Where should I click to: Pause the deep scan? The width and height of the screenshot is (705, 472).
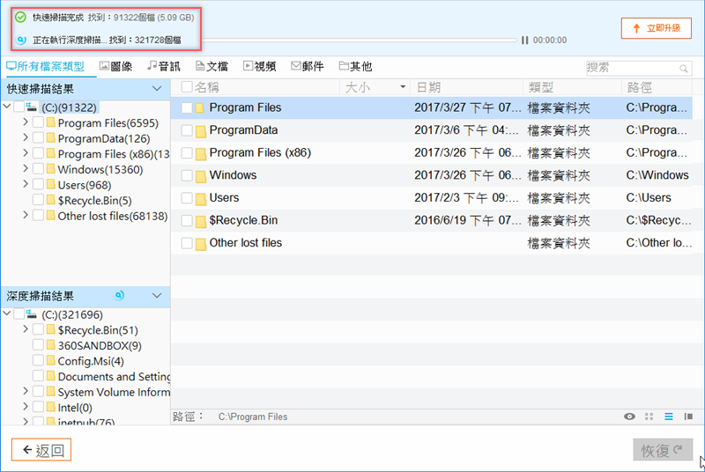[524, 41]
